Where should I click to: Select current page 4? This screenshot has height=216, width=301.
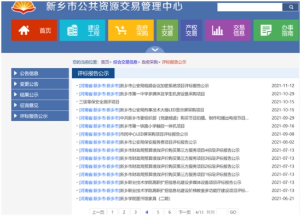147,212
